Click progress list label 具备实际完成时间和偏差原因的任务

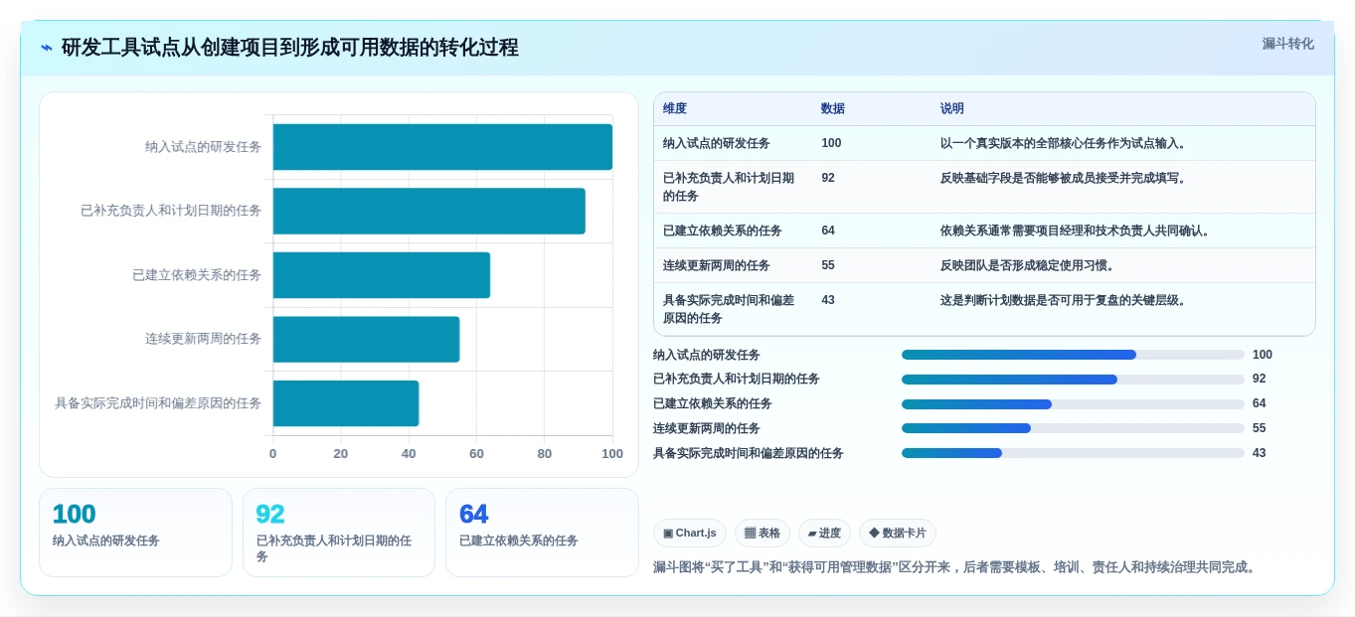tap(749, 453)
